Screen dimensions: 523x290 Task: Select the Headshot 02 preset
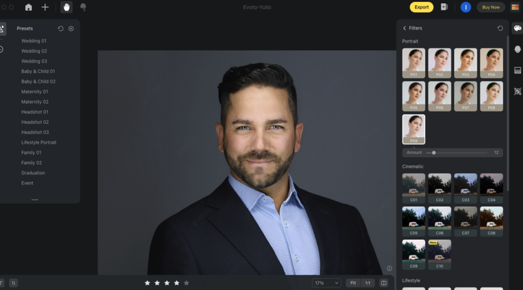35,122
